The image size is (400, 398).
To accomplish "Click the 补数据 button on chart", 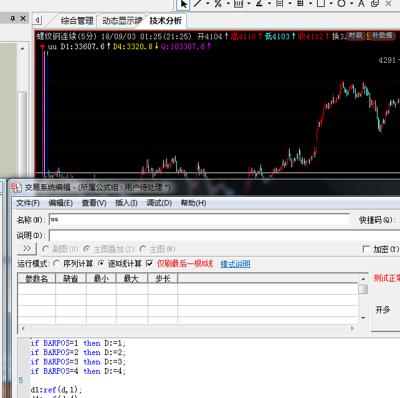I will coord(382,36).
